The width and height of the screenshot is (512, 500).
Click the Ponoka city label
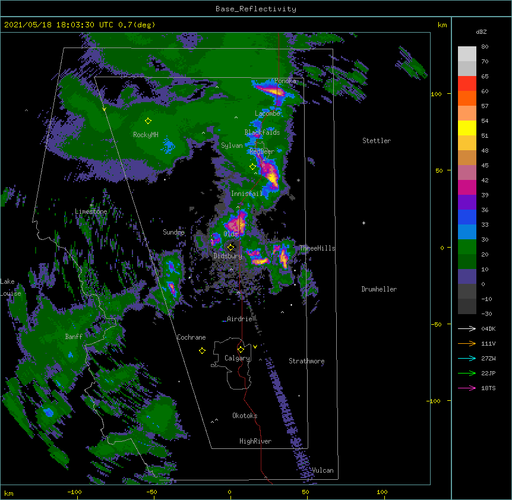(285, 81)
